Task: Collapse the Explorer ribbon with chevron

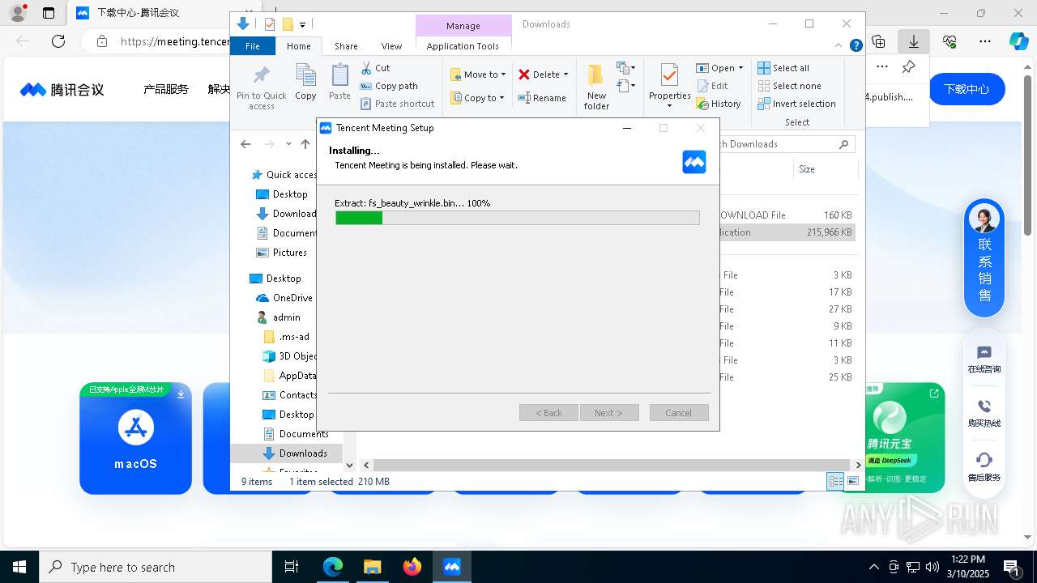Action: click(x=839, y=46)
